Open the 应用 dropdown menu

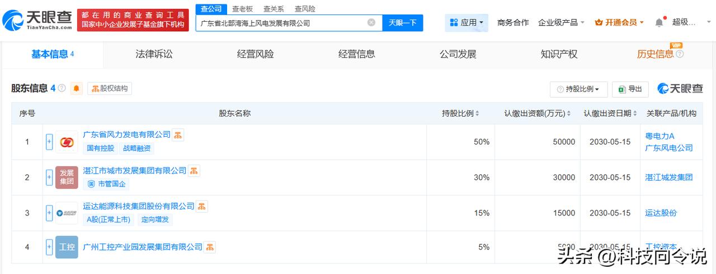point(467,22)
